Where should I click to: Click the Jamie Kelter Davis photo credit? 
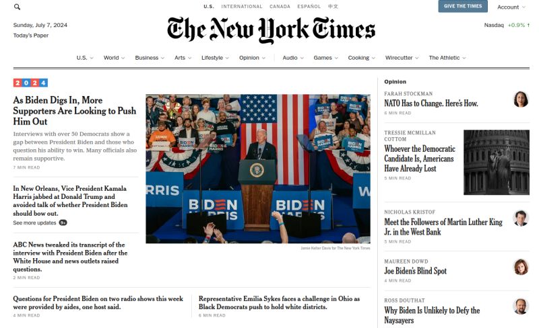[x=336, y=248]
